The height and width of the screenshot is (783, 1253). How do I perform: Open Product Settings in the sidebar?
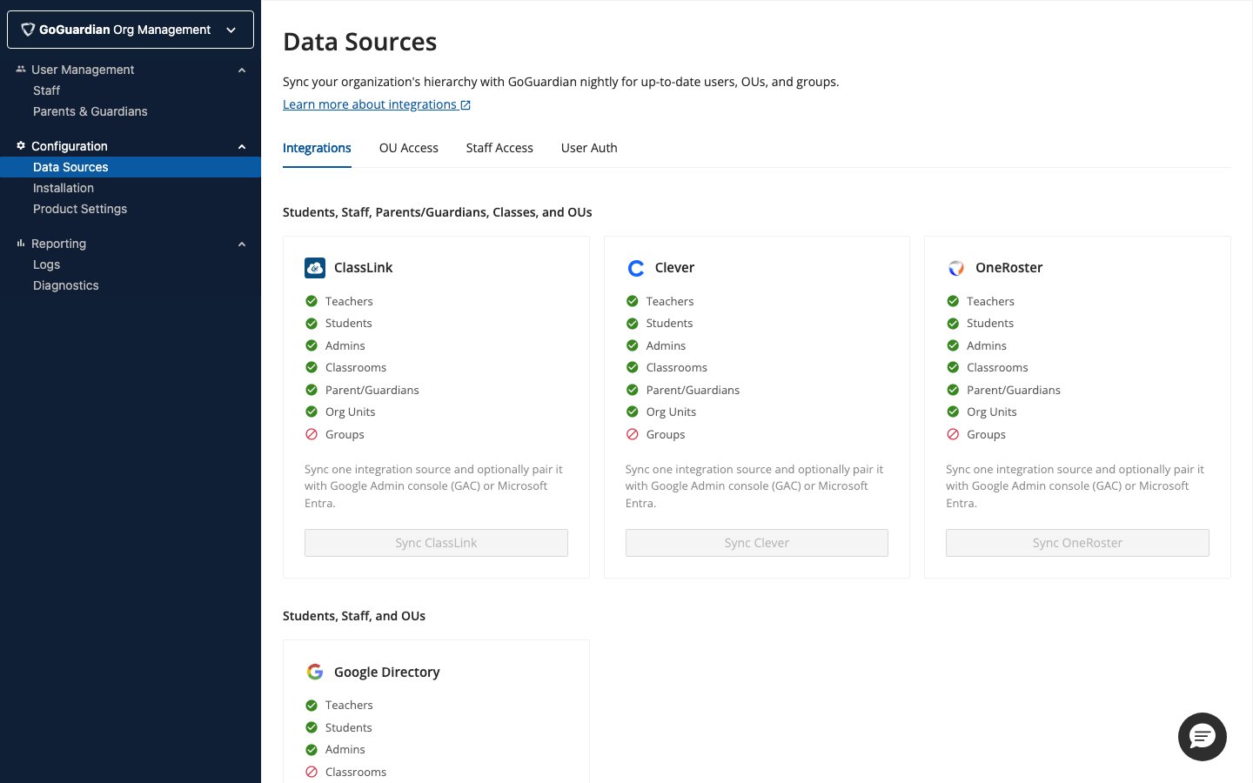pyautogui.click(x=80, y=209)
